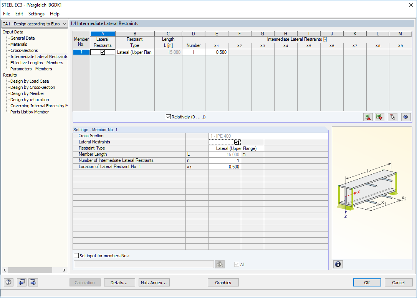Click the Excel import icon
The image size is (417, 298).
tap(379, 117)
